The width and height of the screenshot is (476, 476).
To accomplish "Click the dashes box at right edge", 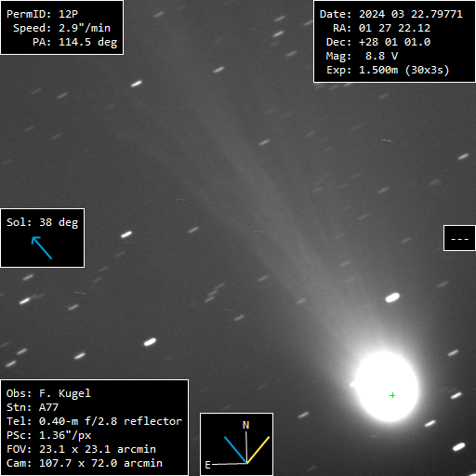I will 459,238.
